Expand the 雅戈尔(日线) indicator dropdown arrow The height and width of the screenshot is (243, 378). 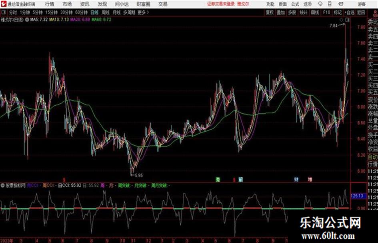[x=27, y=20]
